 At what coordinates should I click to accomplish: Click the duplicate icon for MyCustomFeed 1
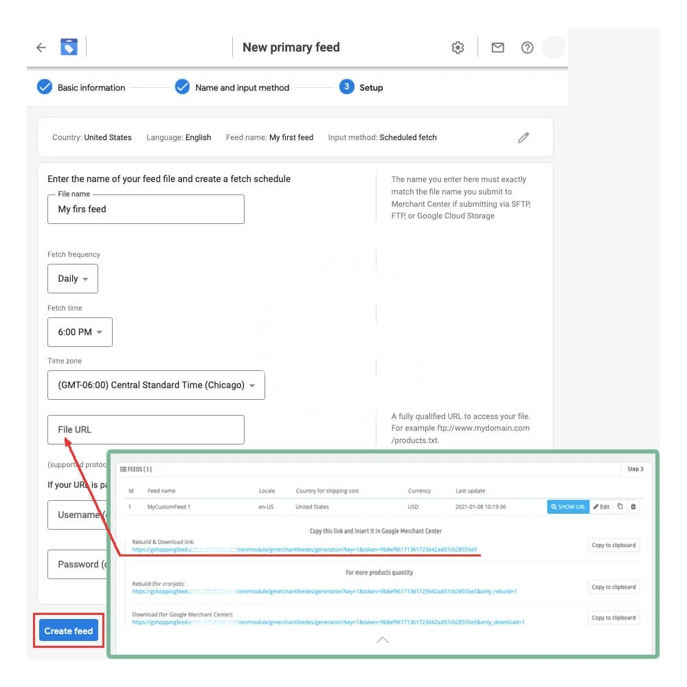tap(620, 506)
